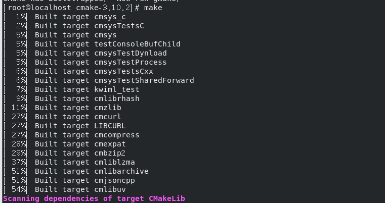Image resolution: width=385 pixels, height=203 pixels.
Task: Click the LIBCURL target name
Action: 110,126
